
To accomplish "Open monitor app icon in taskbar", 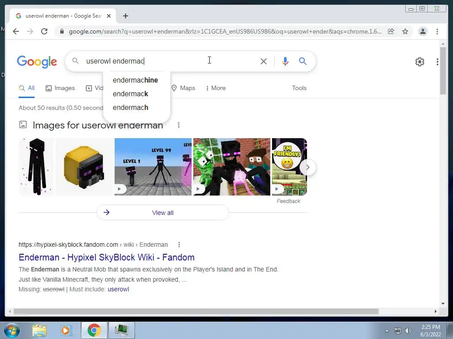I will [122, 330].
